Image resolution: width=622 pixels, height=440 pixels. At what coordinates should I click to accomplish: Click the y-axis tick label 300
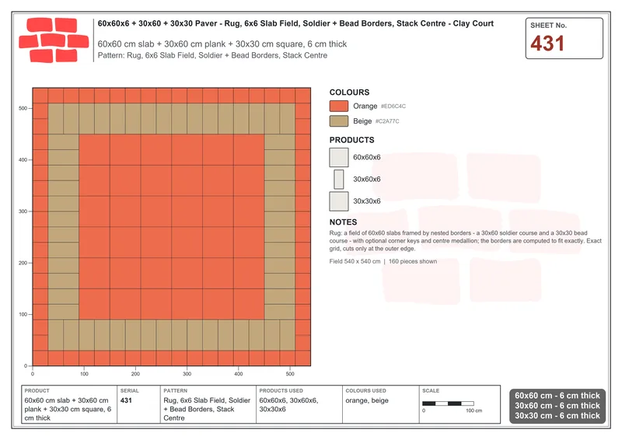[23, 211]
